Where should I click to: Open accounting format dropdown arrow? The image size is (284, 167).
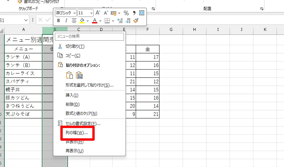tap(119, 13)
